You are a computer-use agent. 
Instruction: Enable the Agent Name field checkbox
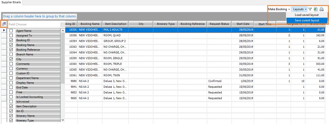(x=11, y=31)
